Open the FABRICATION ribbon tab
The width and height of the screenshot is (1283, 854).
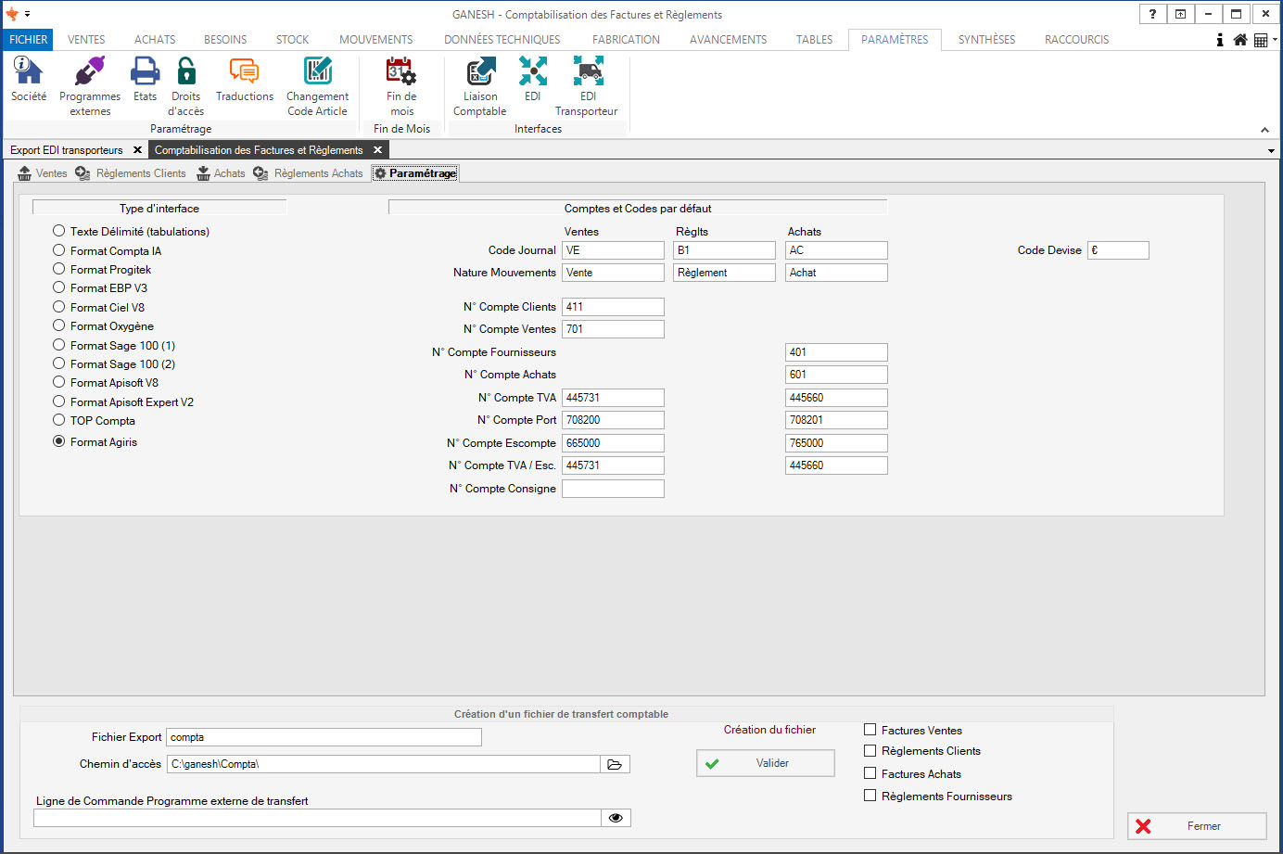pos(626,40)
